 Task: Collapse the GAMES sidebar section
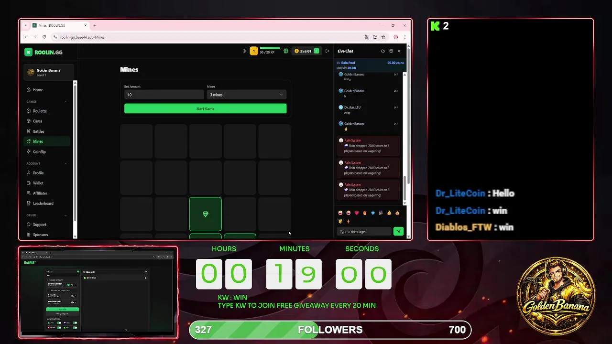click(66, 102)
